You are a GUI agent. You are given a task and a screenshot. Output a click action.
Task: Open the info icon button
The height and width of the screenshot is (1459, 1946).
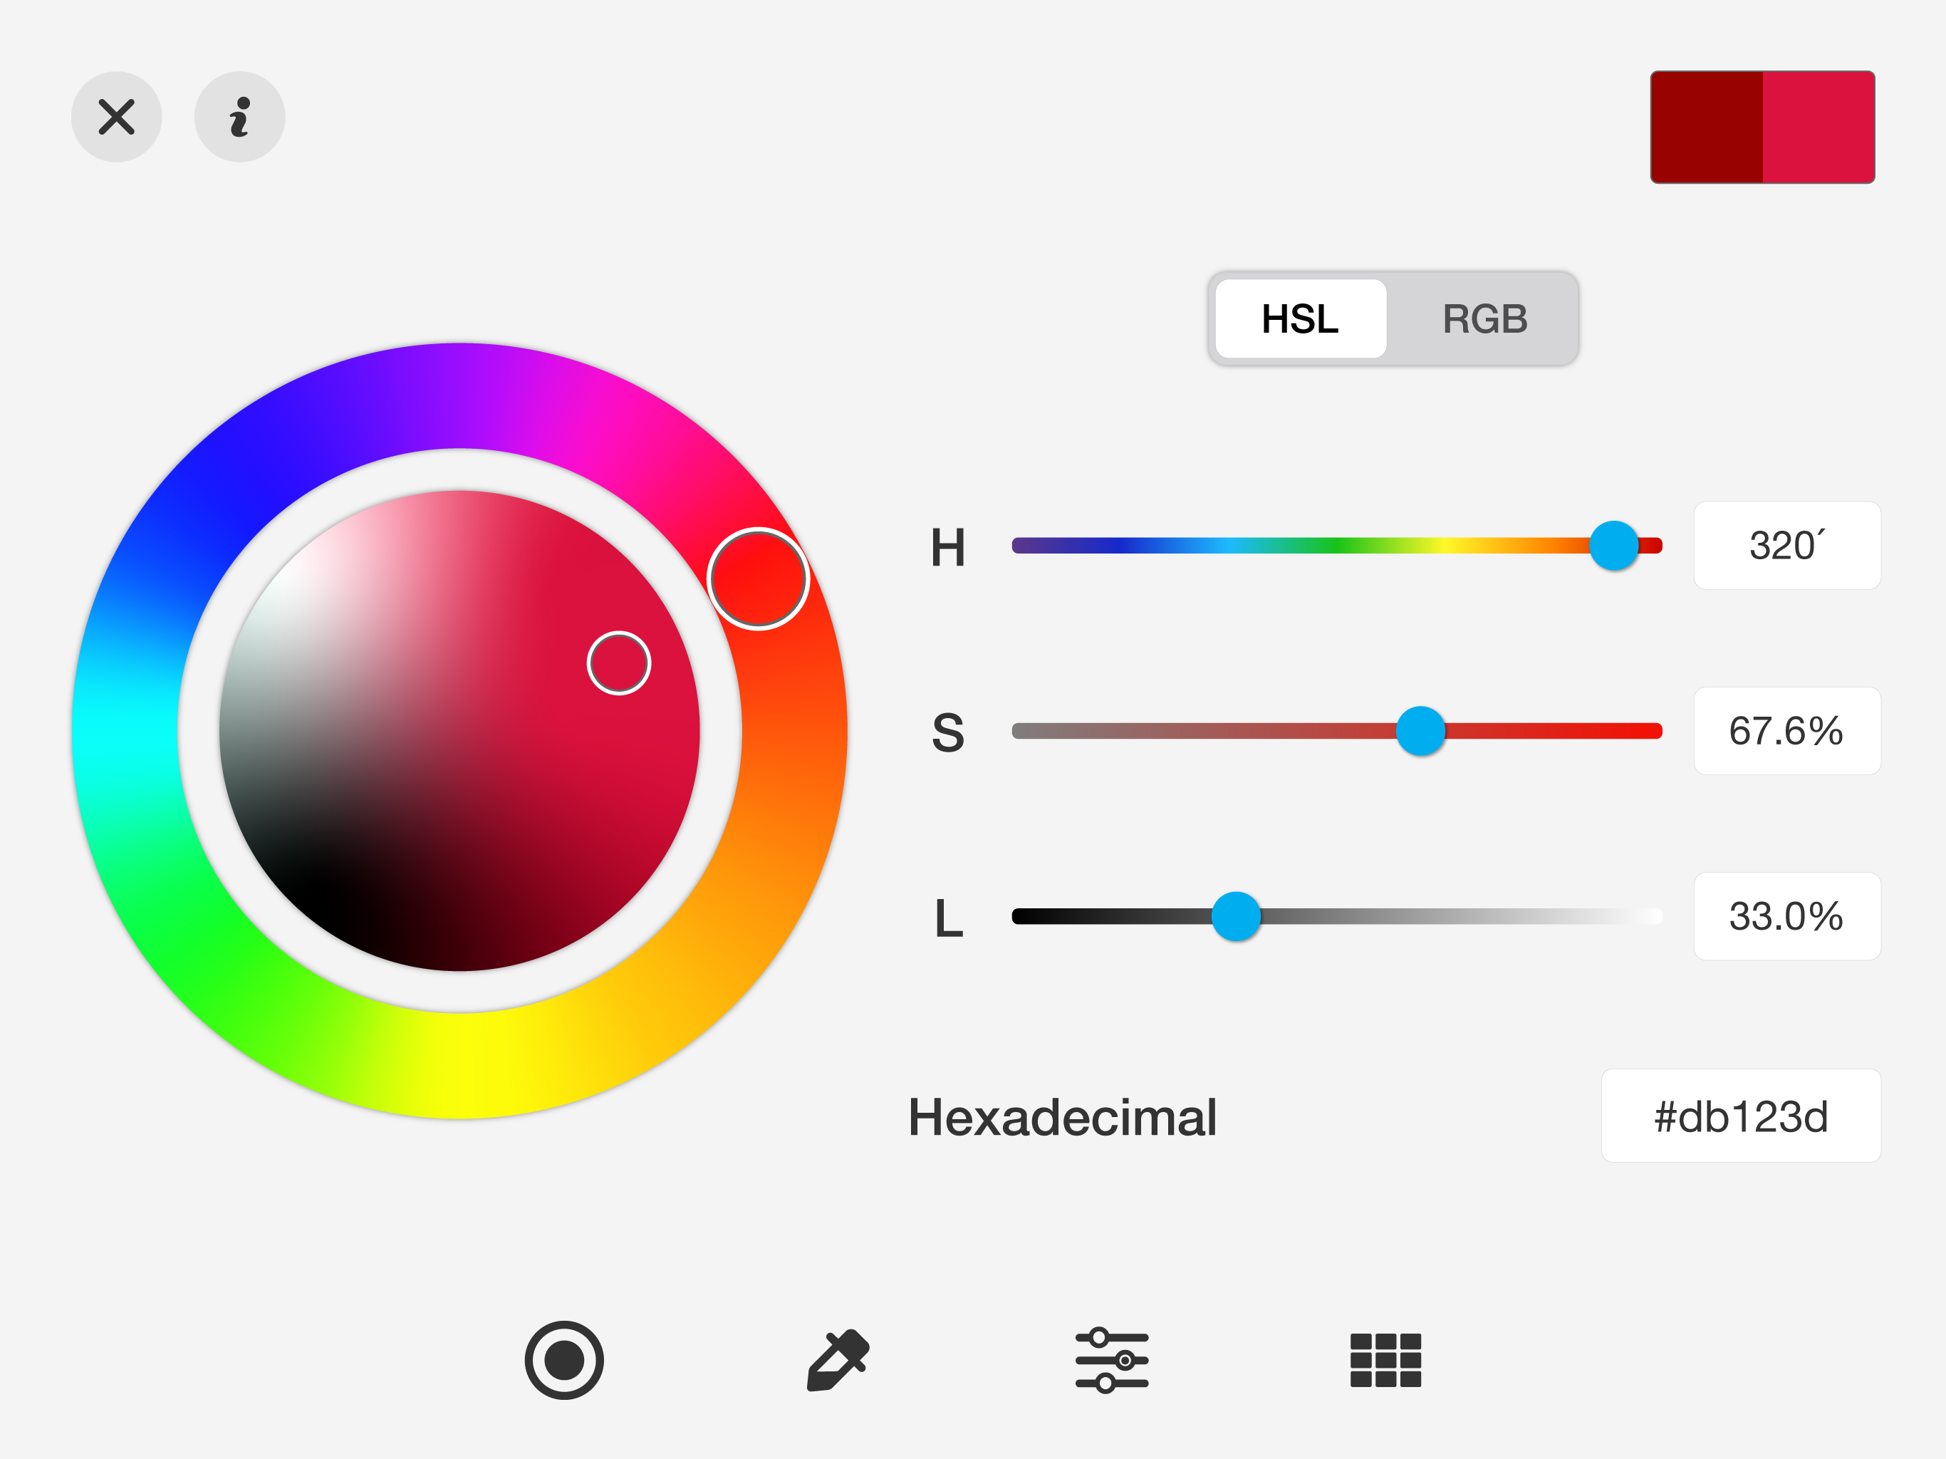click(239, 117)
